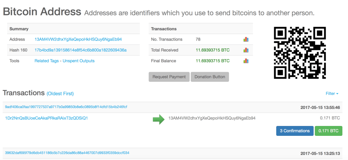The width and height of the screenshot is (348, 160).
Task: Click chart icon beside No. Transactions
Action: pyautogui.click(x=246, y=39)
